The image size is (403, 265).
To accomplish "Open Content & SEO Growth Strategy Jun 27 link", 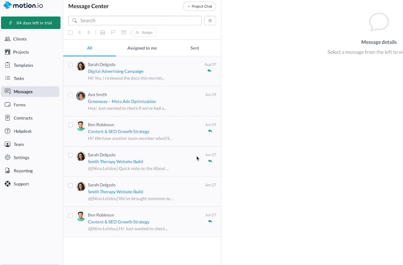I will pos(118,222).
